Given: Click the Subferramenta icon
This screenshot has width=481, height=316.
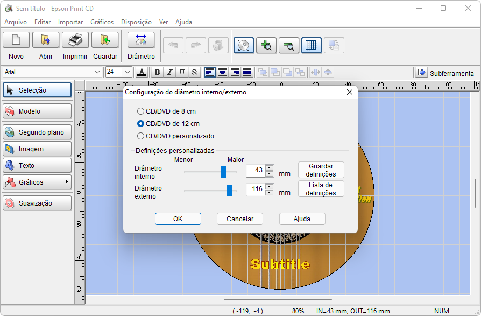Looking at the screenshot, I should point(421,73).
